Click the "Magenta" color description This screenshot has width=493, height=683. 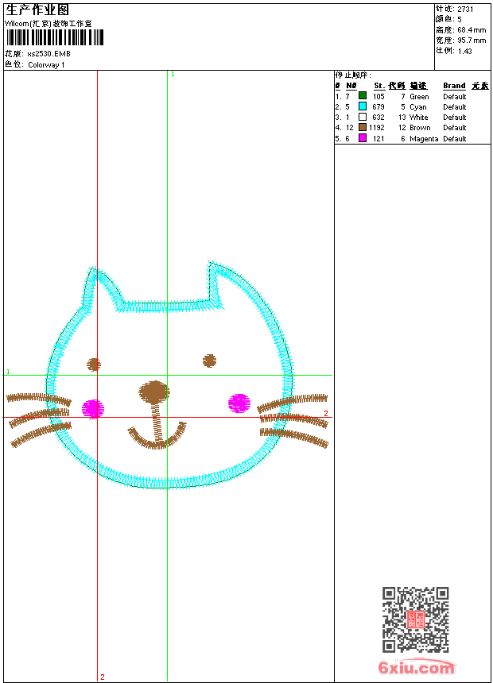424,139
